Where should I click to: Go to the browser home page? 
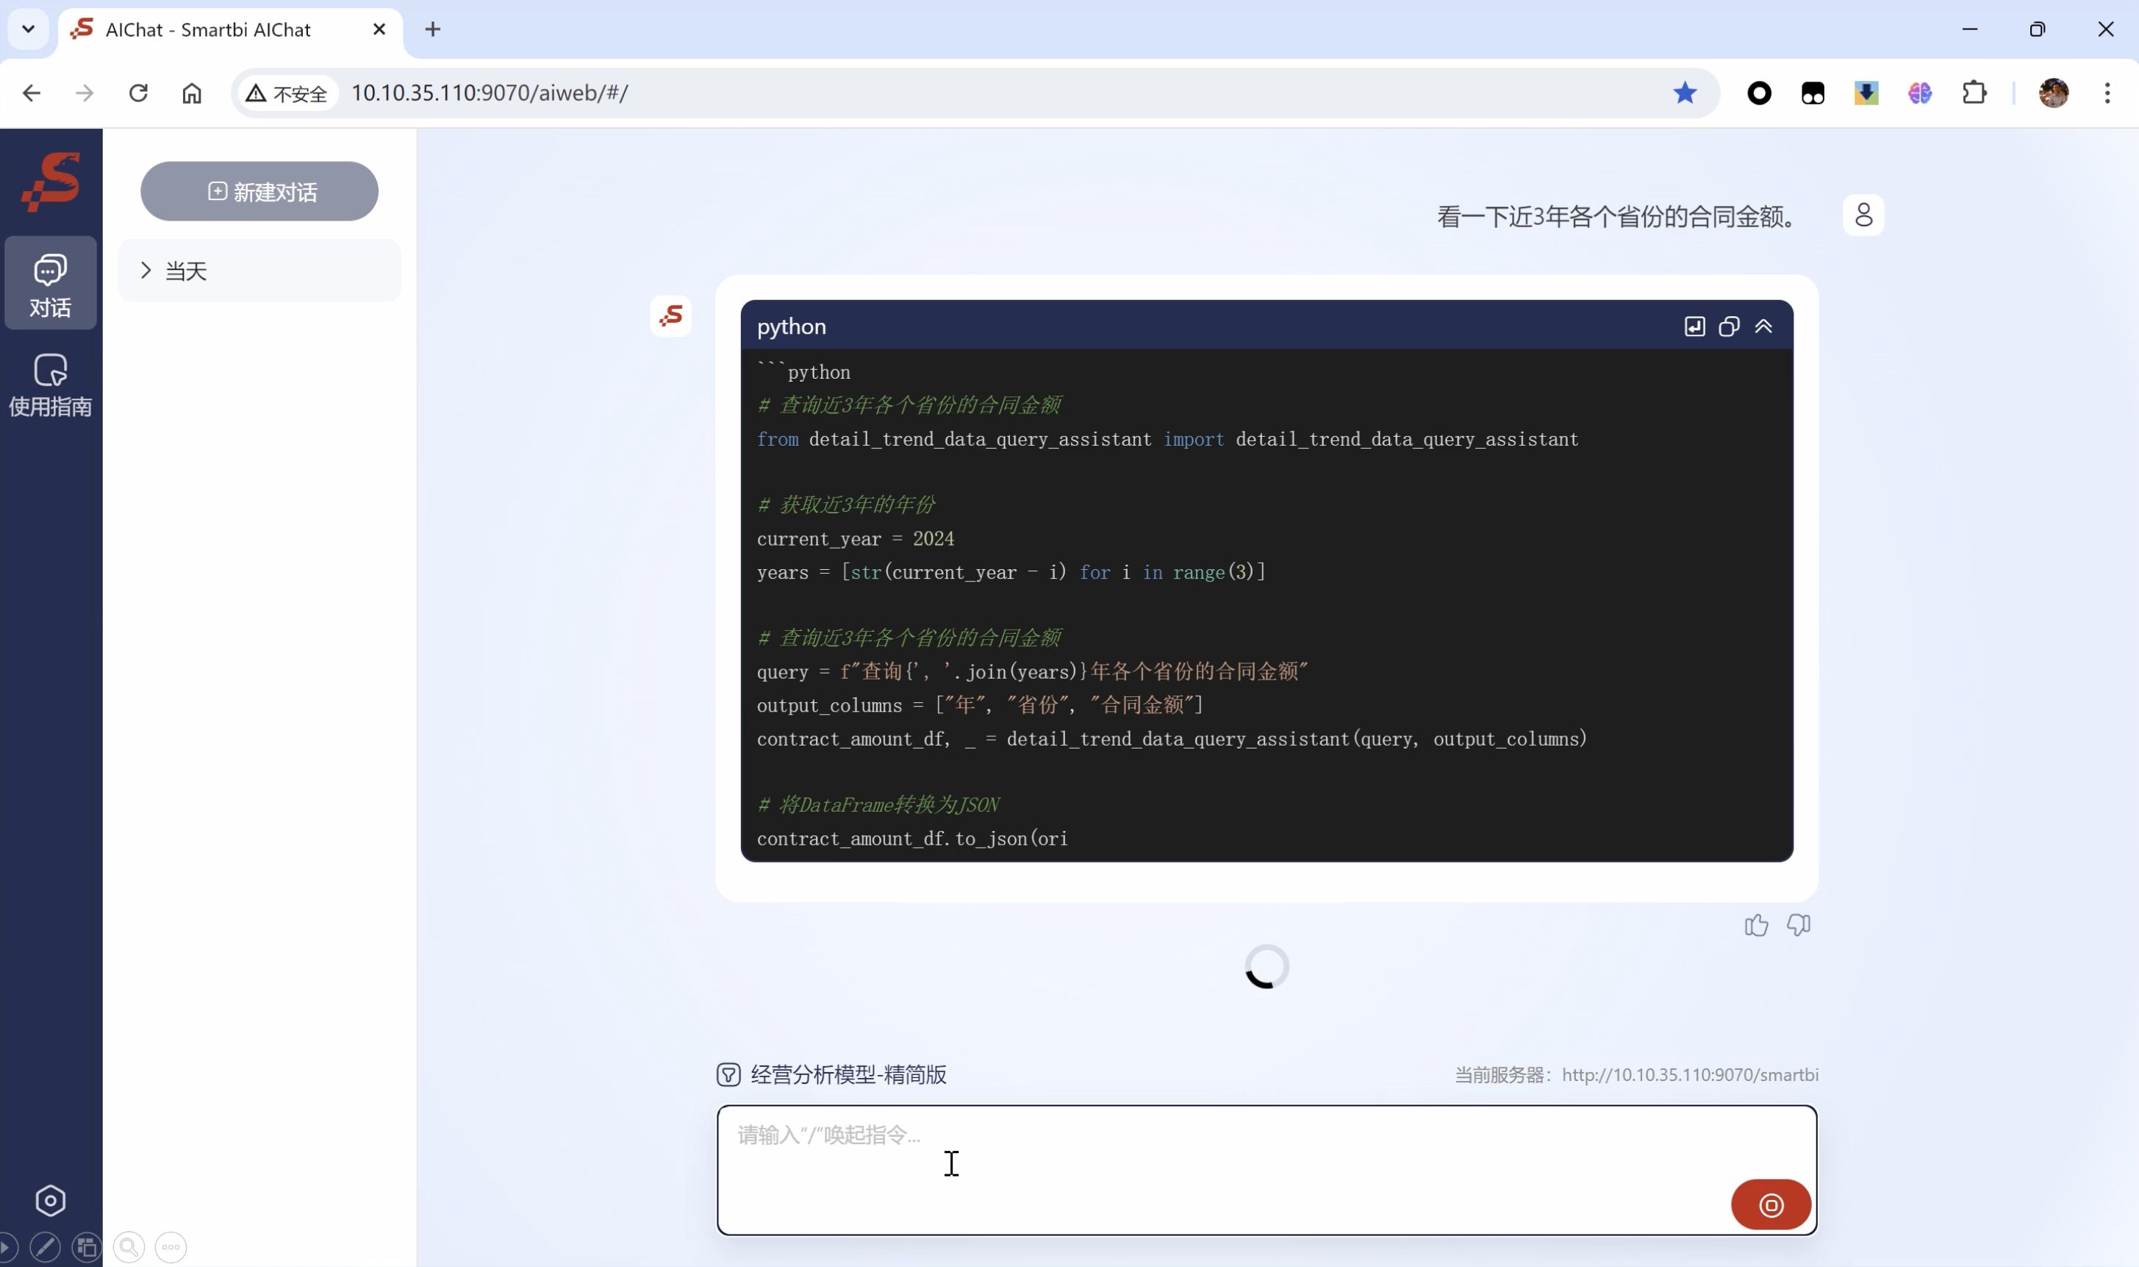pyautogui.click(x=192, y=93)
